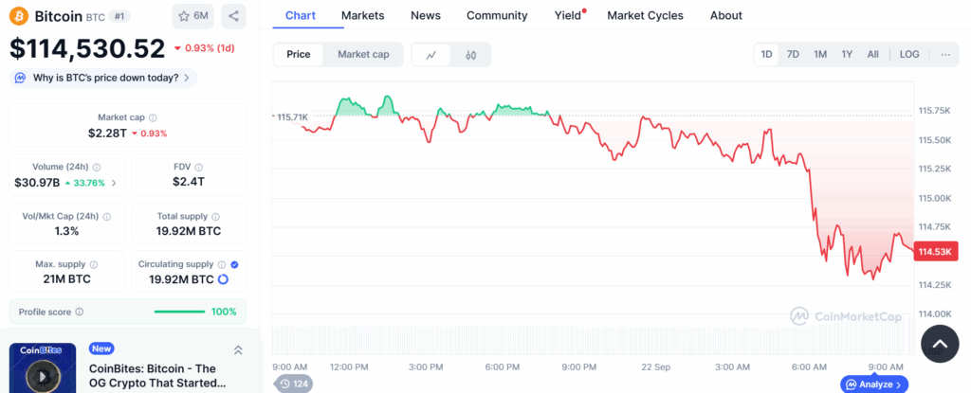
Task: Set chart range to All
Action: click(873, 55)
